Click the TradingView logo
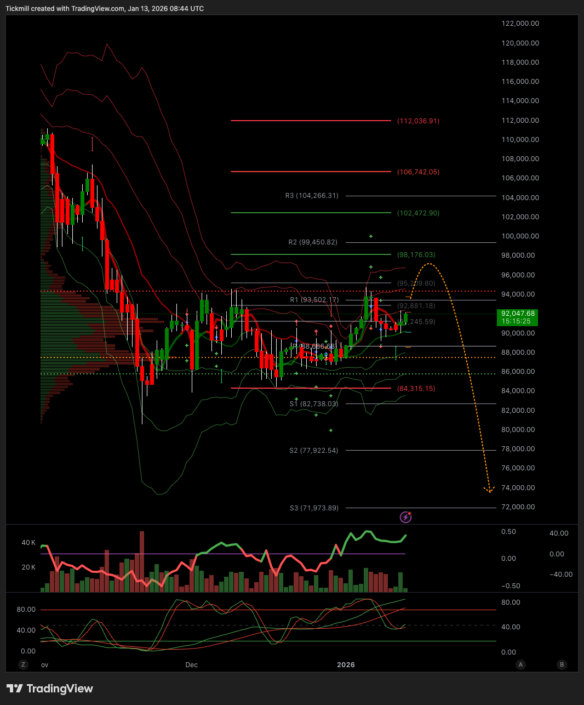This screenshot has width=584, height=705. (50, 689)
